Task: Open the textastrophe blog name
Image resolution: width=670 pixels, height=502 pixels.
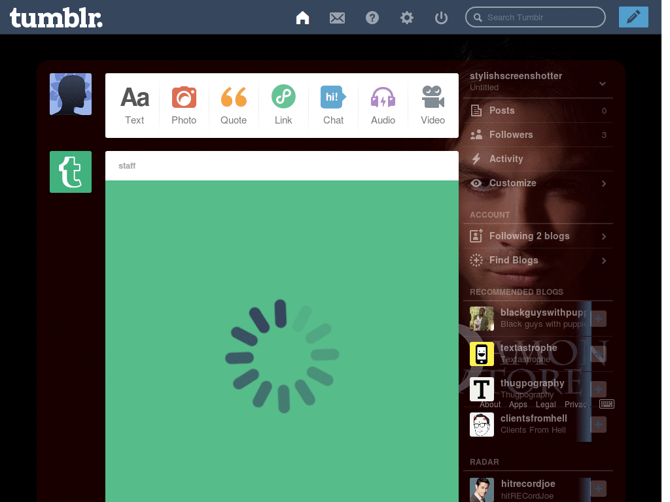Action: (529, 348)
